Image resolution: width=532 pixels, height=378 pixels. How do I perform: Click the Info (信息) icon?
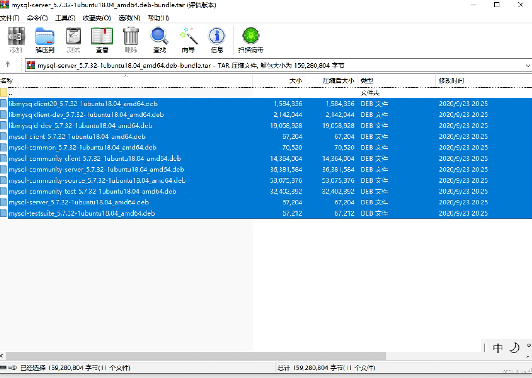pyautogui.click(x=217, y=37)
